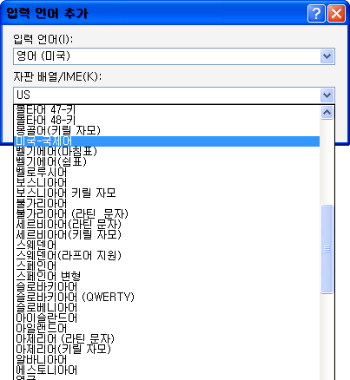The image size is (350, 380).
Task: Open the 입력 언어 dropdown arrow
Action: (x=327, y=56)
